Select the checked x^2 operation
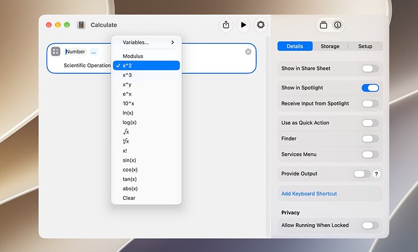This screenshot has width=418, height=252. [147, 65]
